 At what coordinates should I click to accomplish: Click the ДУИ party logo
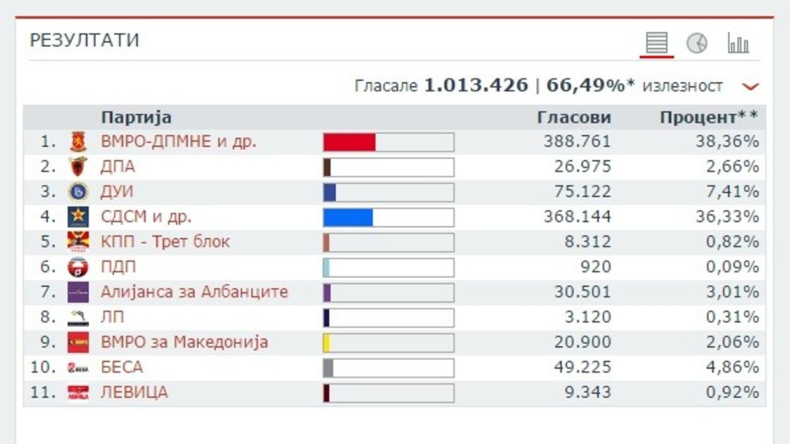(78, 192)
